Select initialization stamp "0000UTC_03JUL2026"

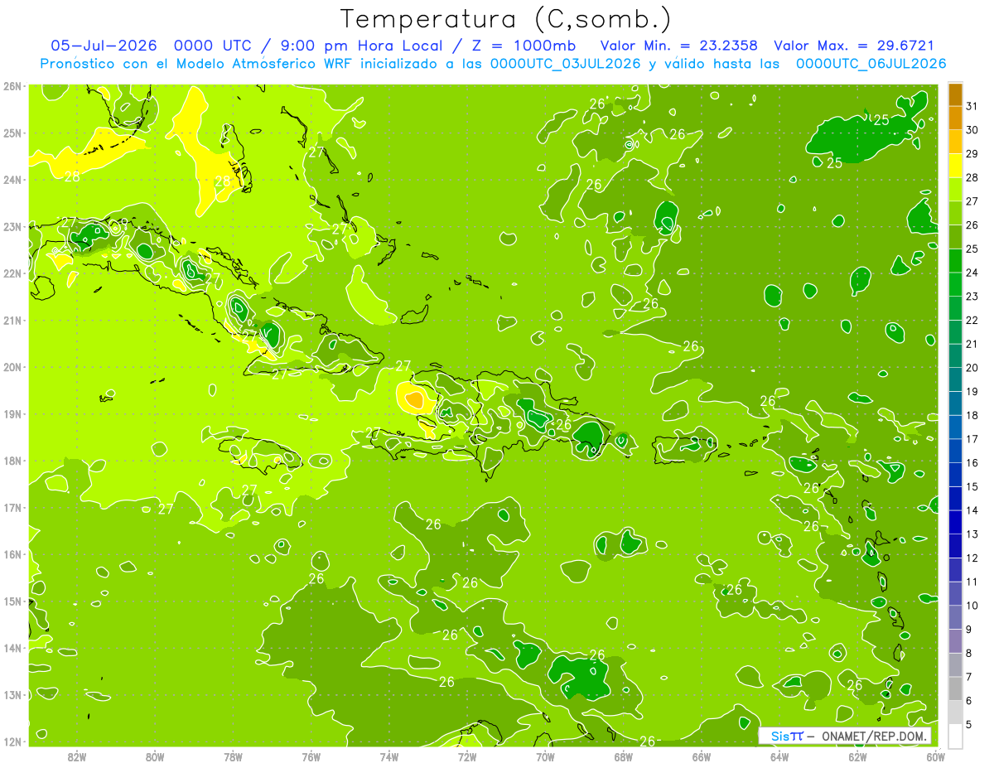coord(565,64)
